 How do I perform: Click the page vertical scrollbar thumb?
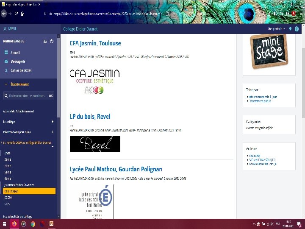[x=303, y=82]
